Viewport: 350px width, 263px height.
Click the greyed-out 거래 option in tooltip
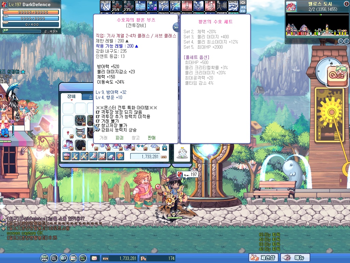pos(103,138)
